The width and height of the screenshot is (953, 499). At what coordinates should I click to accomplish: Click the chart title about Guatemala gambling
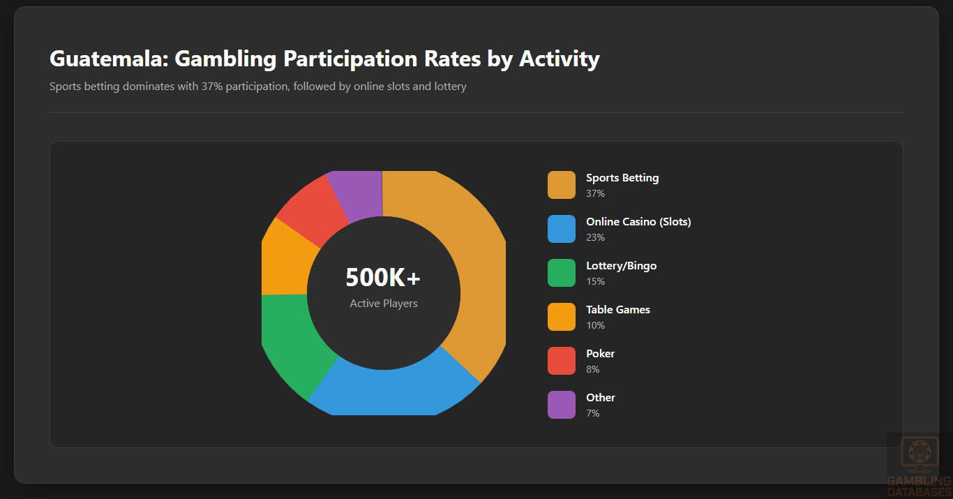tap(324, 59)
